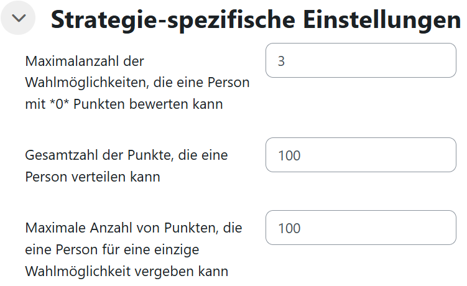The height and width of the screenshot is (286, 467).
Task: Click the value 100 in total points field
Action: click(x=290, y=155)
